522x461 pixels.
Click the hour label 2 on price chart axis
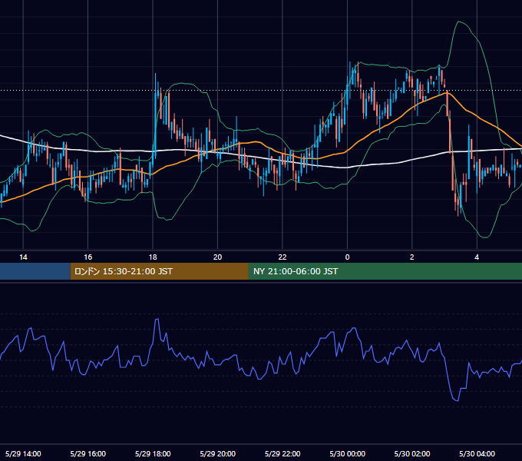pyautogui.click(x=411, y=257)
